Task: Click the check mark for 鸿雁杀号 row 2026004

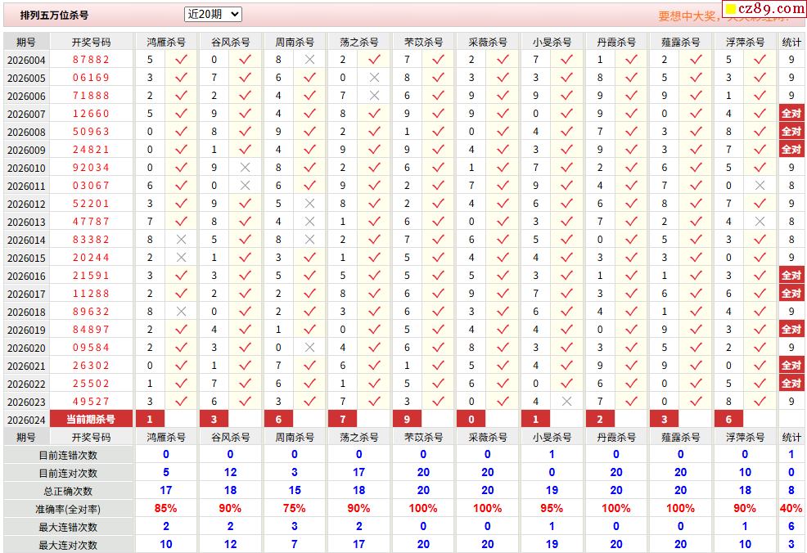Action: (181, 60)
